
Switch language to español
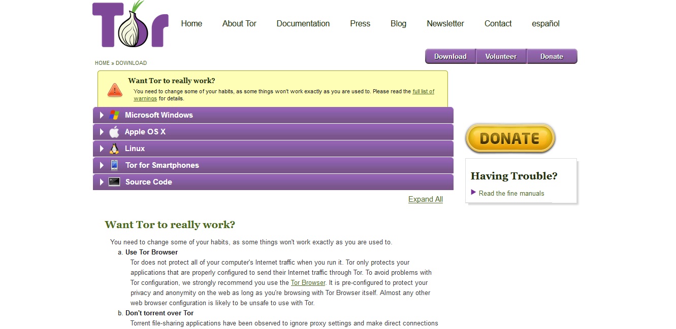pyautogui.click(x=545, y=24)
